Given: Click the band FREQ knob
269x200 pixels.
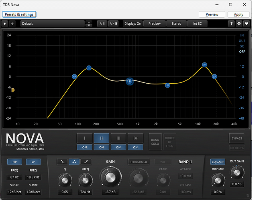Looking at the screenshot, I should [x=85, y=180].
